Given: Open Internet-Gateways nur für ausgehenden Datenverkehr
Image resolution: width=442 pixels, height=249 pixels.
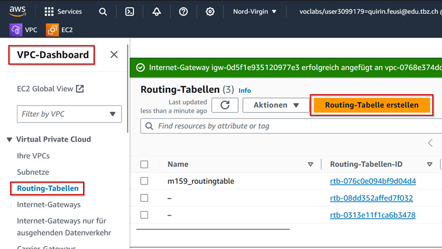Looking at the screenshot, I should (x=64, y=227).
